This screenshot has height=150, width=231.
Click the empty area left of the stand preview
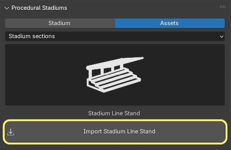coord(44,75)
